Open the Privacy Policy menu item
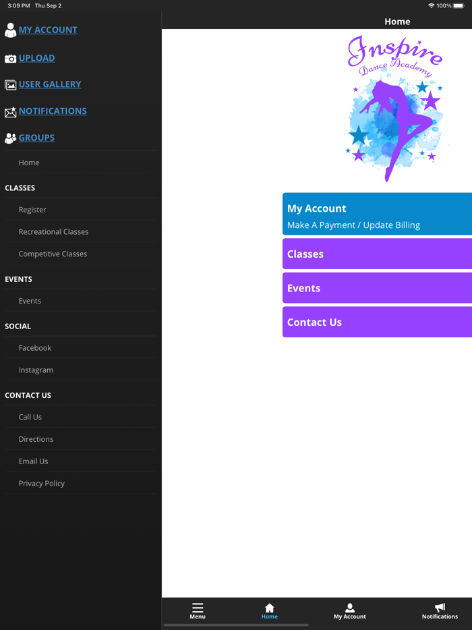472x630 pixels. (80, 483)
